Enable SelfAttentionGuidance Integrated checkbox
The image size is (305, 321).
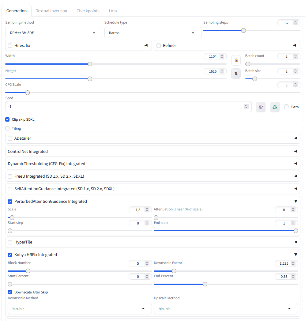pos(10,189)
